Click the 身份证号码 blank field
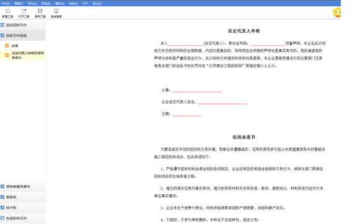The image size is (357, 224). coord(268,43)
